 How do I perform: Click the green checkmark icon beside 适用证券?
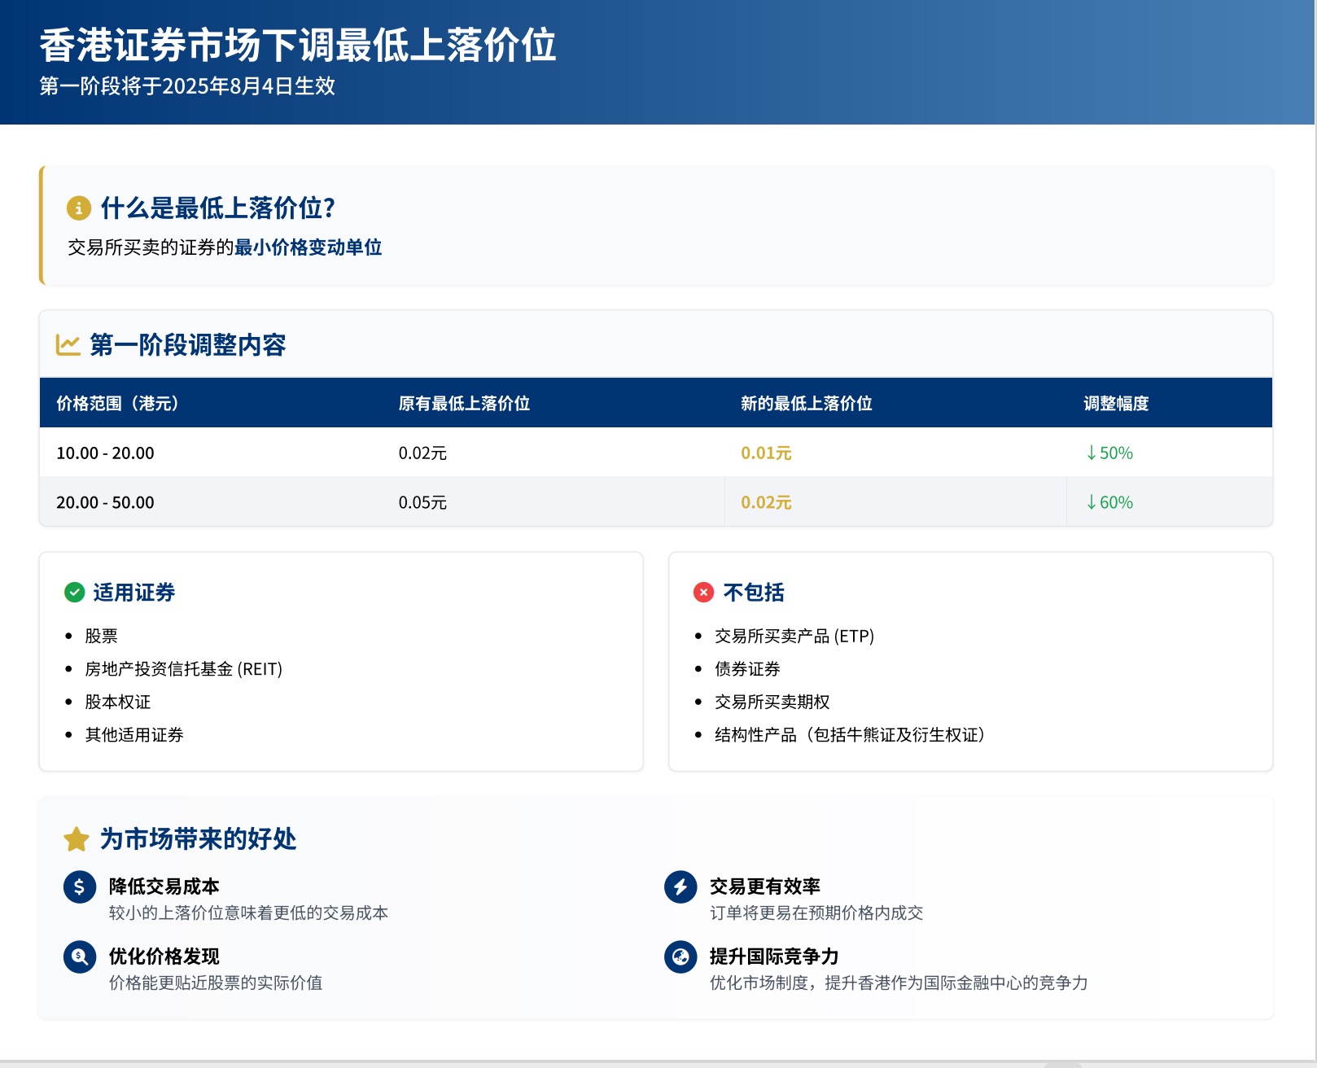(74, 593)
